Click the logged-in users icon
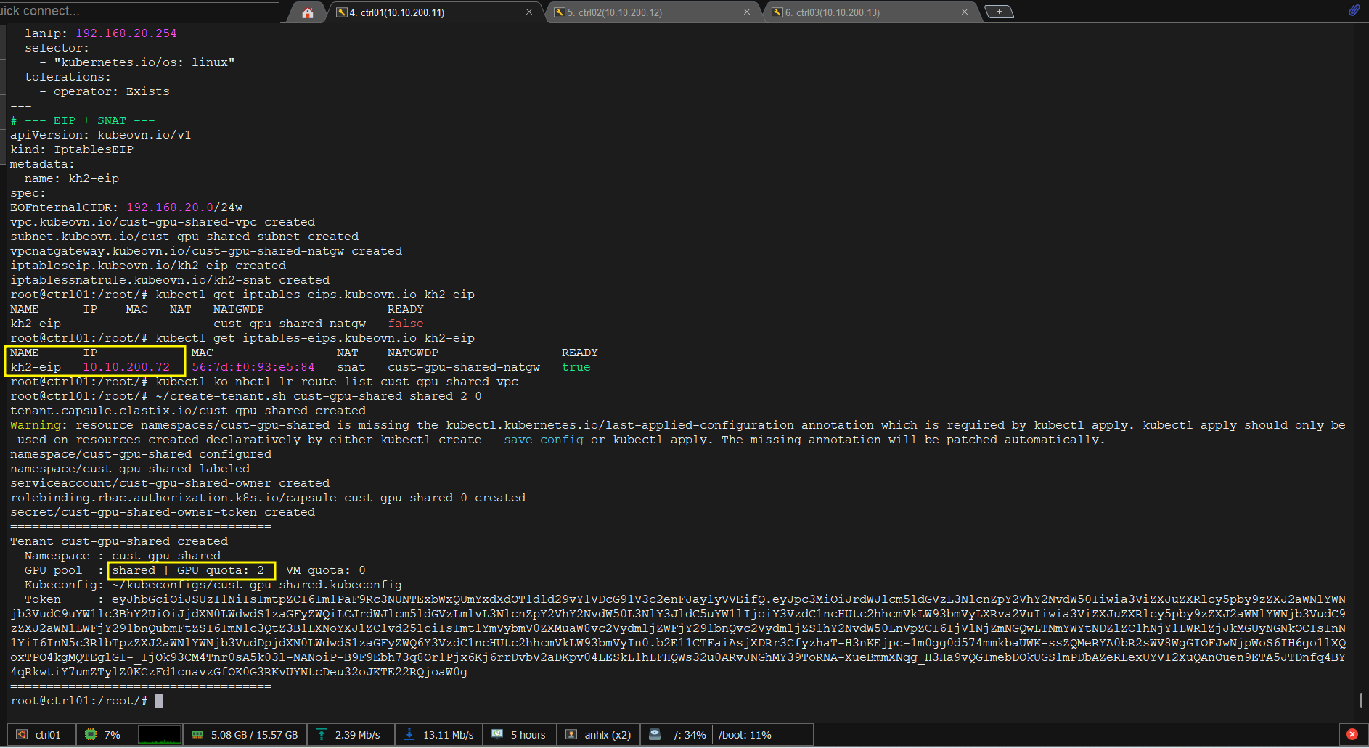The image size is (1369, 748). 571,735
